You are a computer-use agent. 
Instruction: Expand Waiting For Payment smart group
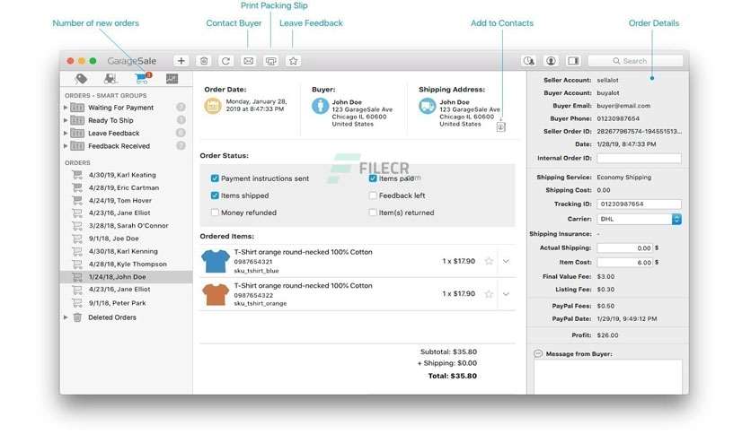66,108
